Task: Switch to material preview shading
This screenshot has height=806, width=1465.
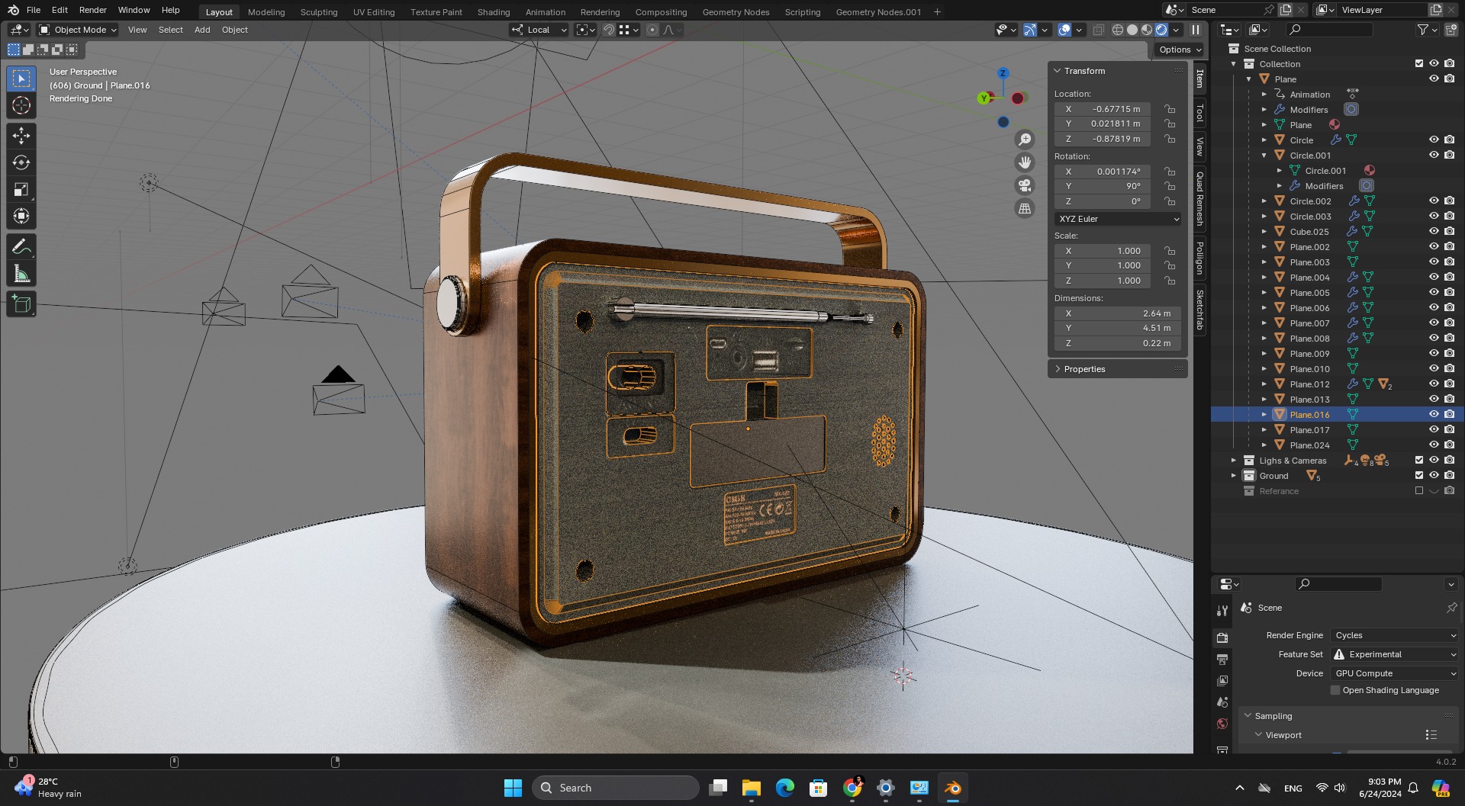Action: pyautogui.click(x=1147, y=30)
